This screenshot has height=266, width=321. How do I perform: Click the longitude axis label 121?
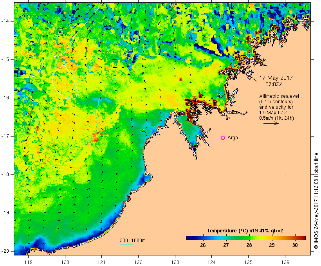click(102, 262)
